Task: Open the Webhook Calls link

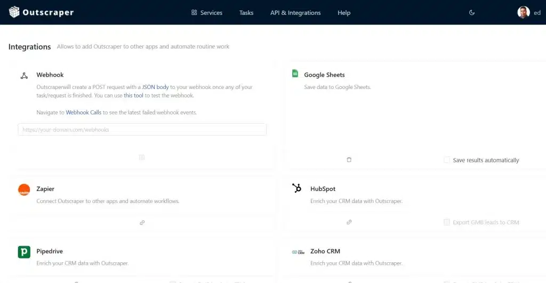Action: tap(84, 112)
